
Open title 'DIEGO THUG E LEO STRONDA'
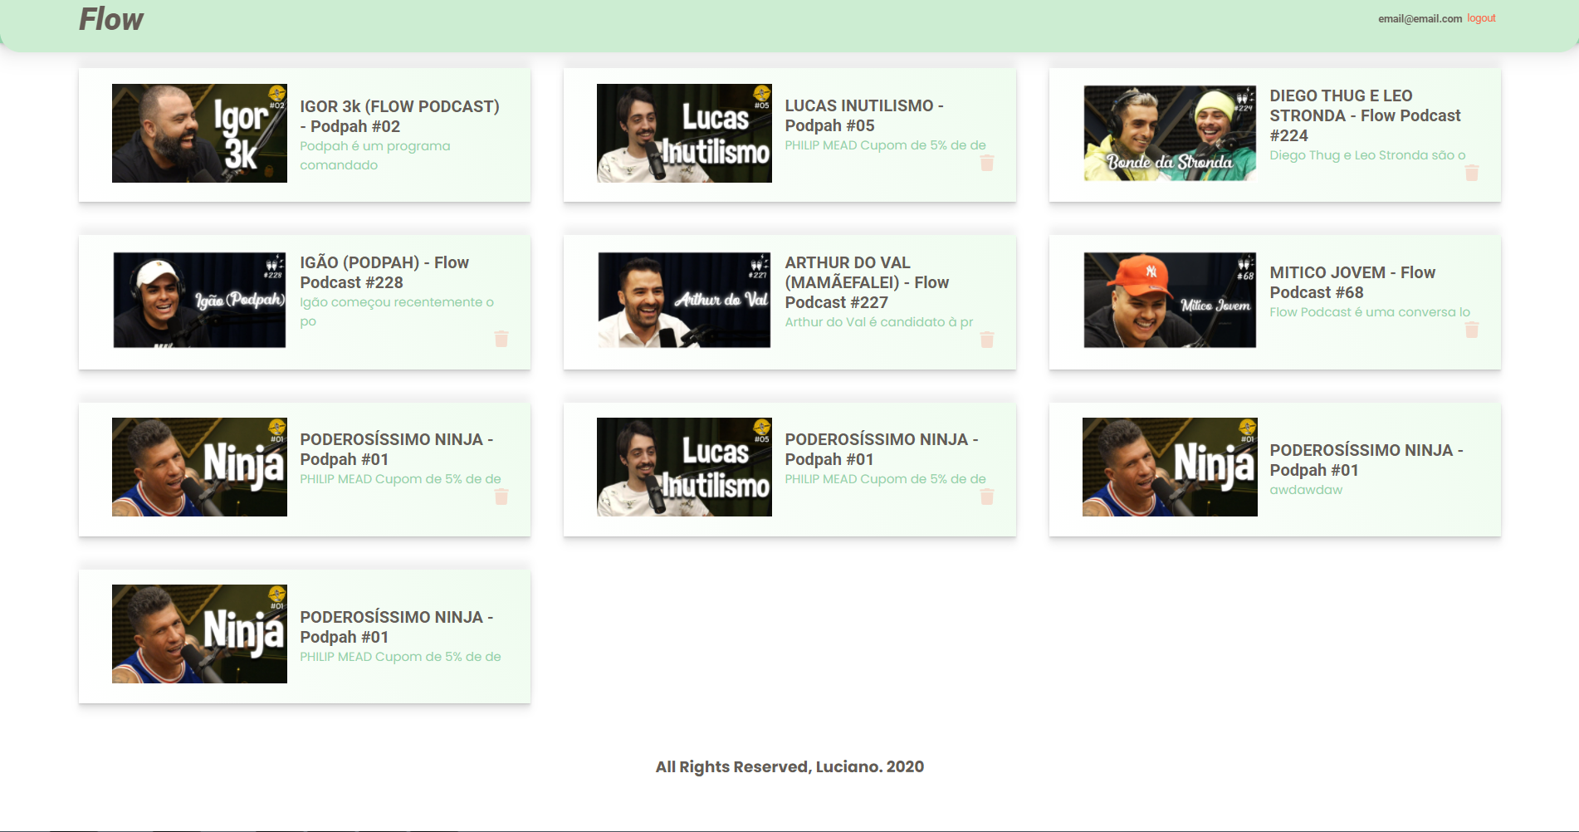[x=1365, y=115]
